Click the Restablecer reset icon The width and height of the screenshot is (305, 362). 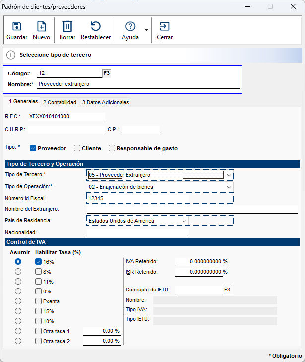point(96,27)
